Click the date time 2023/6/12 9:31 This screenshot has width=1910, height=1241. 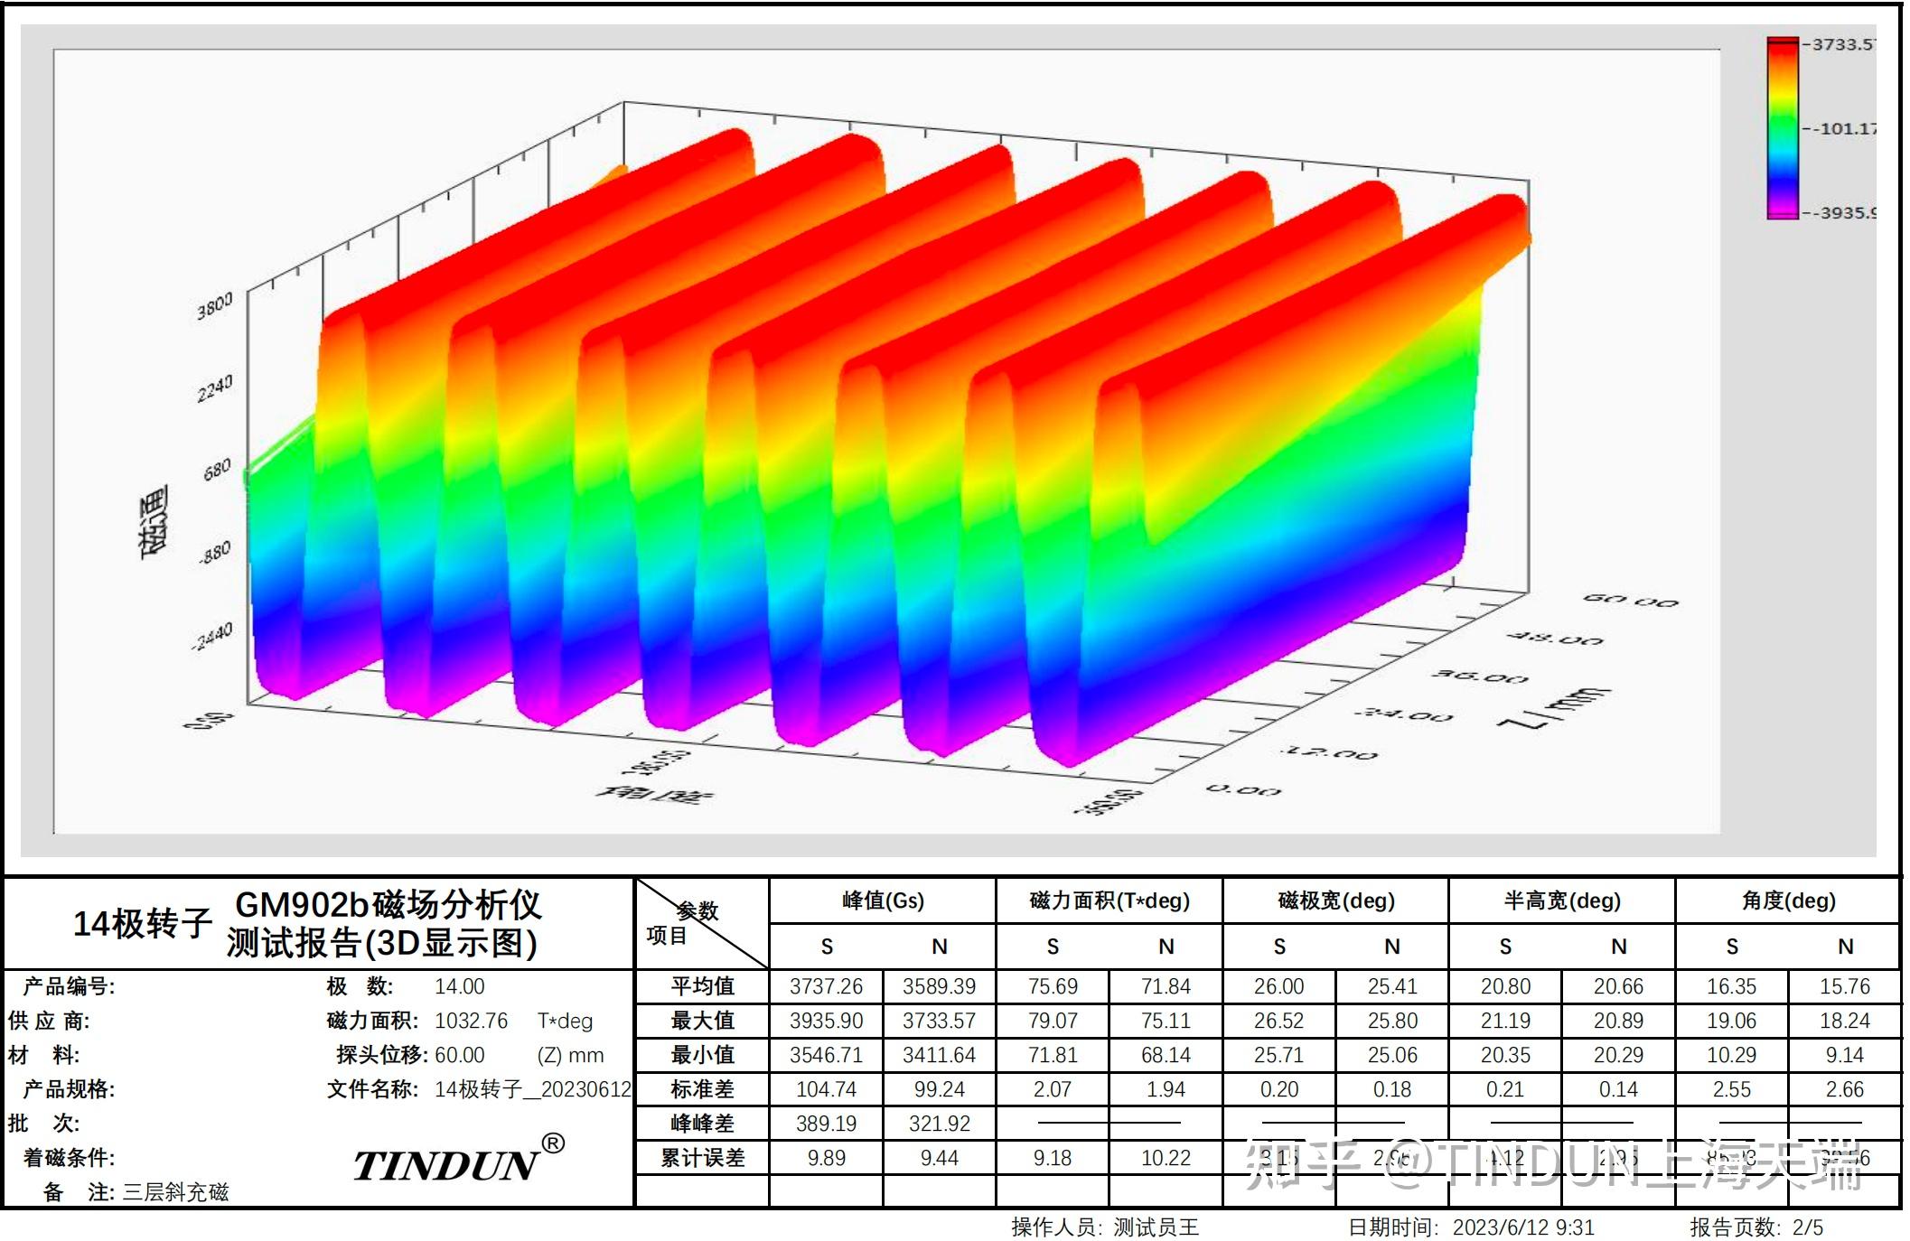tap(1523, 1227)
